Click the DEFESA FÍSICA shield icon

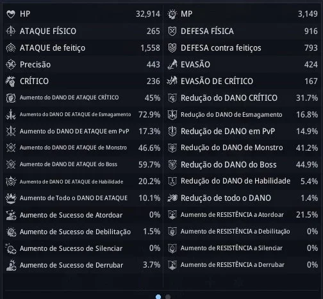click(x=172, y=31)
